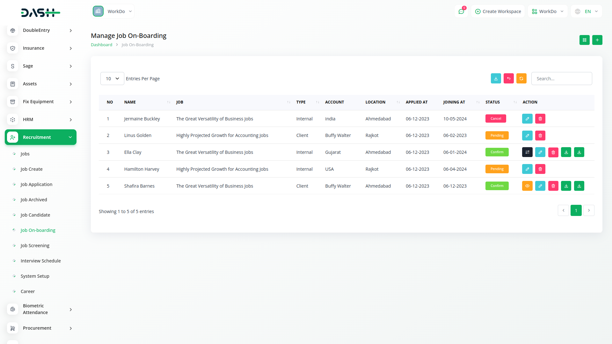View Shafira Barnes entry with eye icon
This screenshot has width=612, height=344.
[x=527, y=186]
